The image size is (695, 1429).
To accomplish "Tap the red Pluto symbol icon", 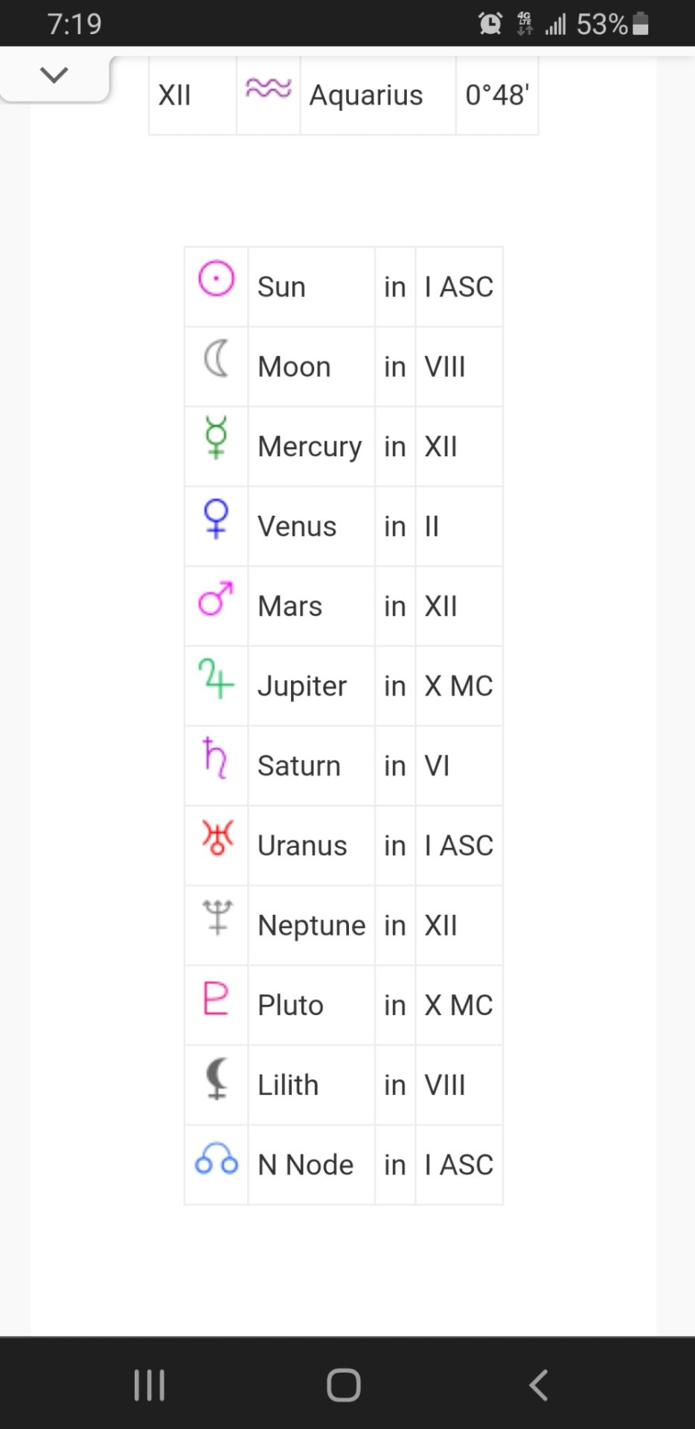I will pos(215,998).
